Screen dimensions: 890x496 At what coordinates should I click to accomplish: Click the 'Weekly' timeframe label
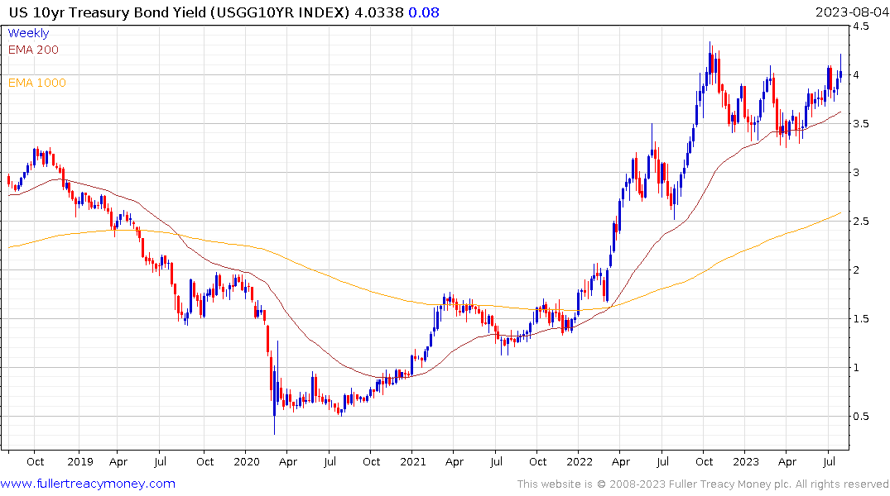28,33
